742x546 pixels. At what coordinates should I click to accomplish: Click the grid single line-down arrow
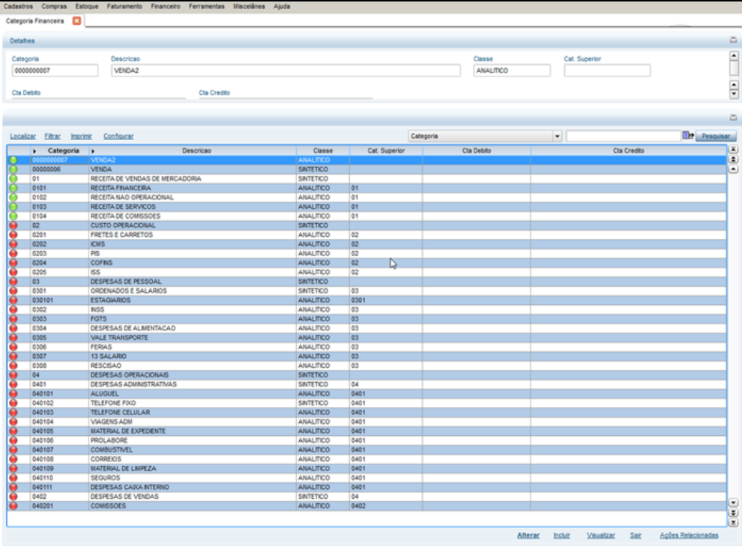pos(733,503)
